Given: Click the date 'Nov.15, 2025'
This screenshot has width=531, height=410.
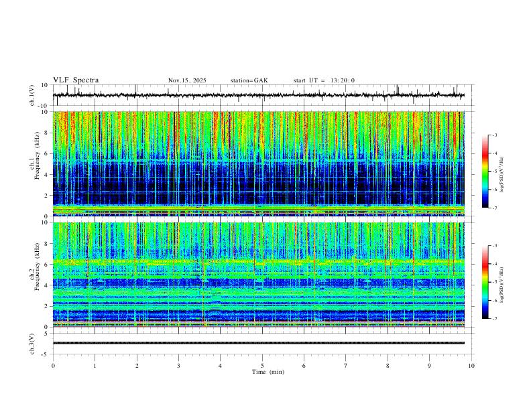Looking at the screenshot, I should (187, 80).
